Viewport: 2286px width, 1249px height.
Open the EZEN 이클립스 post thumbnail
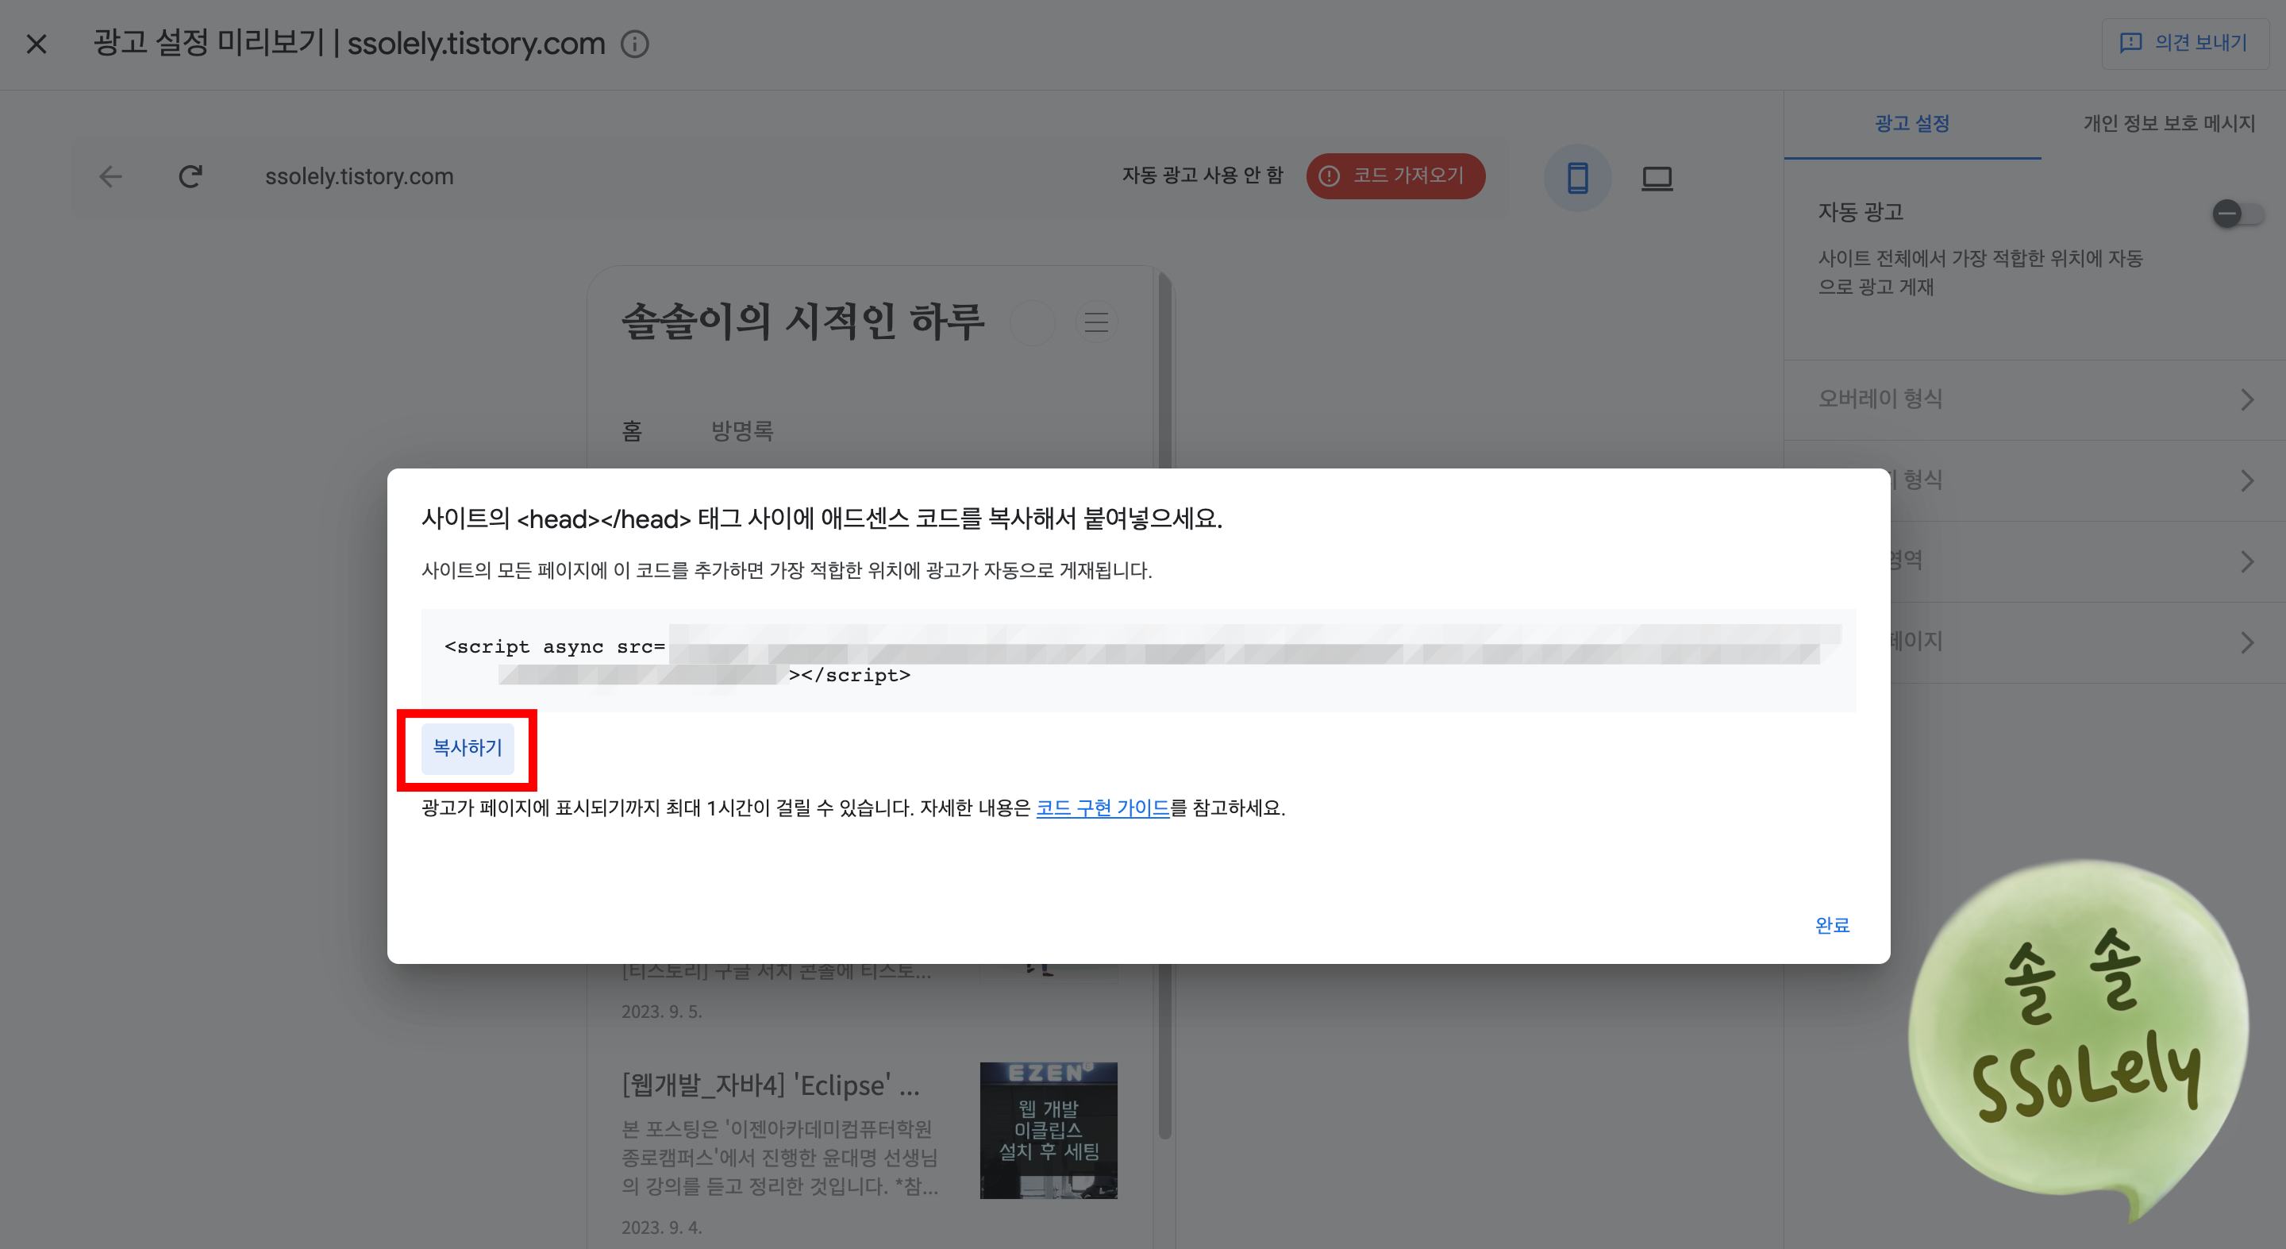[x=1048, y=1130]
